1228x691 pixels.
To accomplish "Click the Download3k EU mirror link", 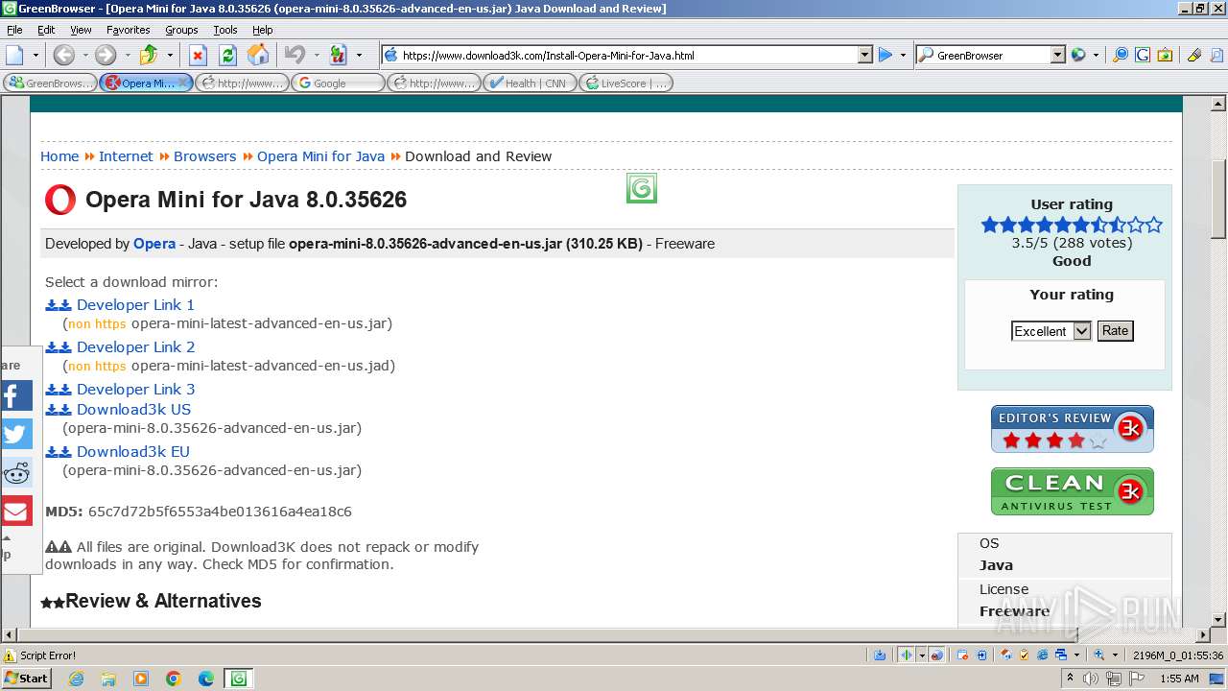I will pyautogui.click(x=133, y=452).
